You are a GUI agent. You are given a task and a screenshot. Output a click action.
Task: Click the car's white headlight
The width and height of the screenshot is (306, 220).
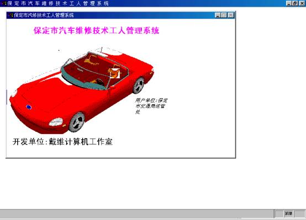pos(56,122)
